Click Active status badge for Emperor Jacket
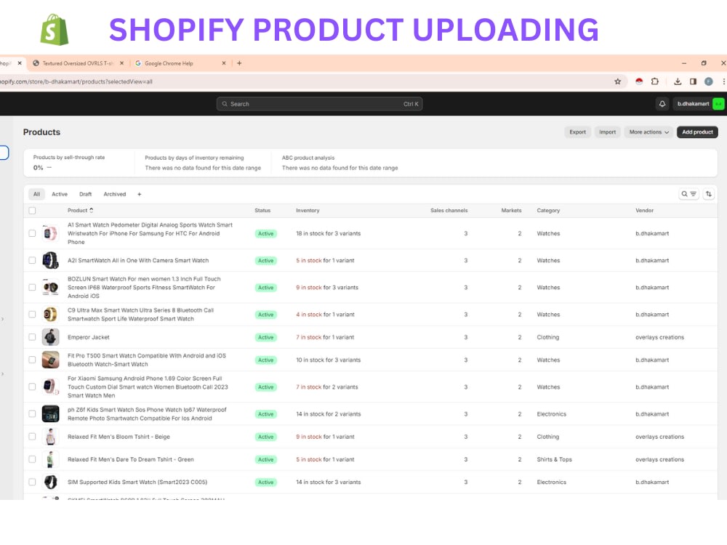The image size is (727, 545). [265, 337]
